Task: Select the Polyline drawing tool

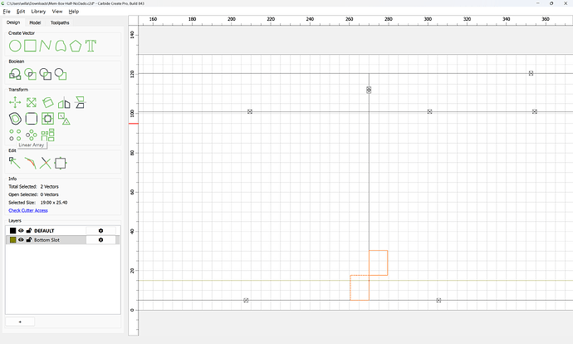Action: click(46, 46)
